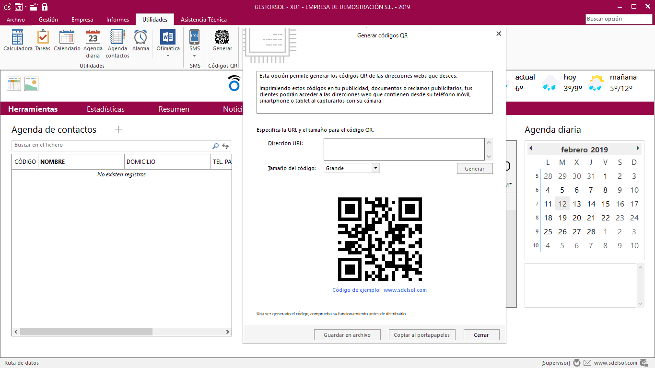Click the Dirección URL input field
This screenshot has height=368, width=655.
pos(404,149)
